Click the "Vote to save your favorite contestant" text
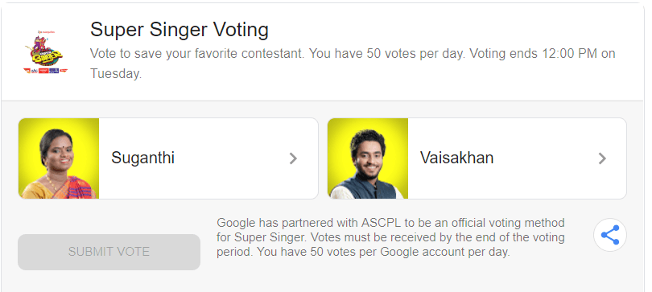The width and height of the screenshot is (652, 292). (197, 54)
